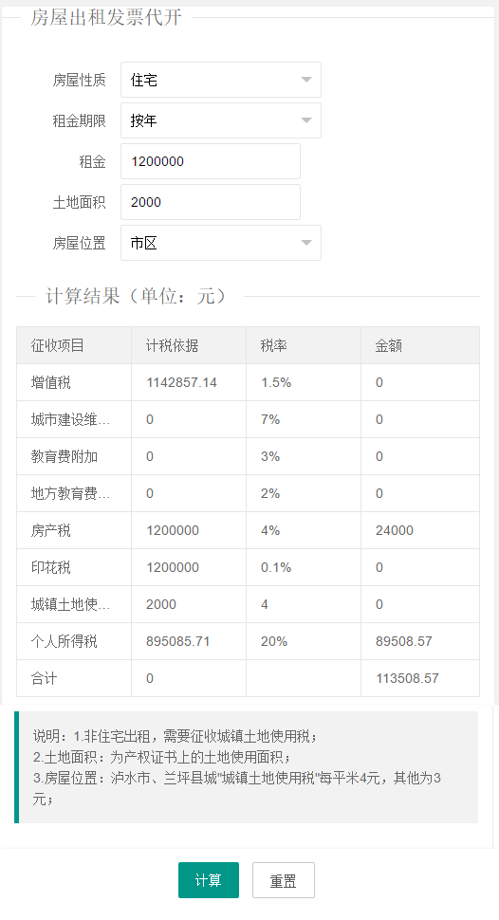499x920 pixels.
Task: Click the 租金 input field
Action: pos(211,161)
